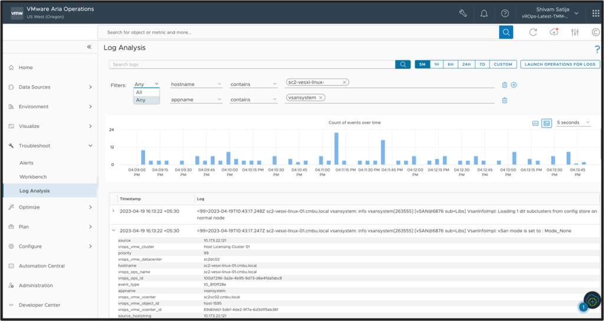Image resolution: width=604 pixels, height=321 pixels.
Task: Open the help question mark in header
Action: [x=505, y=13]
